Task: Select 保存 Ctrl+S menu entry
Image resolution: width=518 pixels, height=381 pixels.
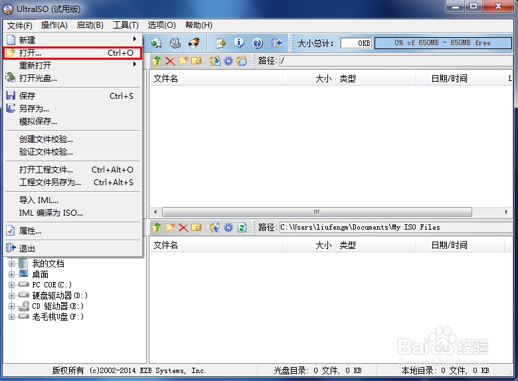Action: click(73, 96)
